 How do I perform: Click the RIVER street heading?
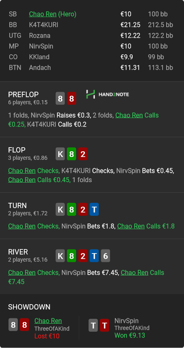pos(18,252)
